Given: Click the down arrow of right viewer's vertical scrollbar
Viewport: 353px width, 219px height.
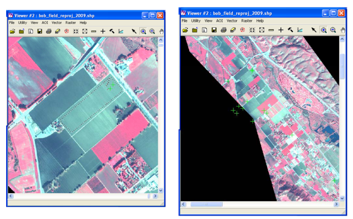Looking at the screenshot, I should 342,198.
